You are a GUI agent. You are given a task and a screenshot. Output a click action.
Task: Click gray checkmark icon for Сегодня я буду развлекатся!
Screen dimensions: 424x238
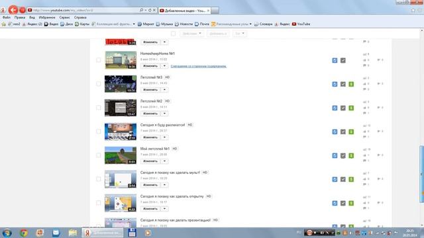(x=343, y=132)
